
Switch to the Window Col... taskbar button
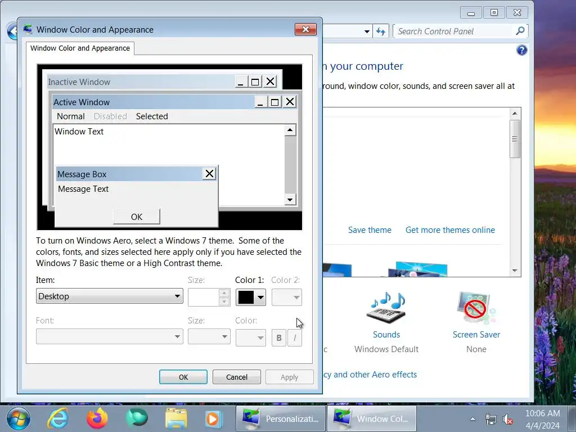tap(371, 418)
